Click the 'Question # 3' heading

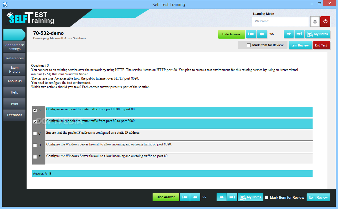[40, 66]
